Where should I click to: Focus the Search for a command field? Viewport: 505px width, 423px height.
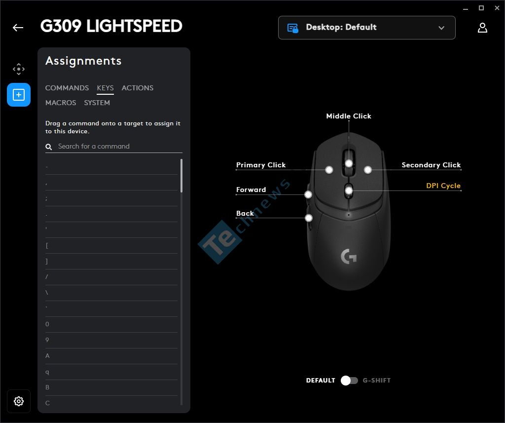[x=114, y=147]
